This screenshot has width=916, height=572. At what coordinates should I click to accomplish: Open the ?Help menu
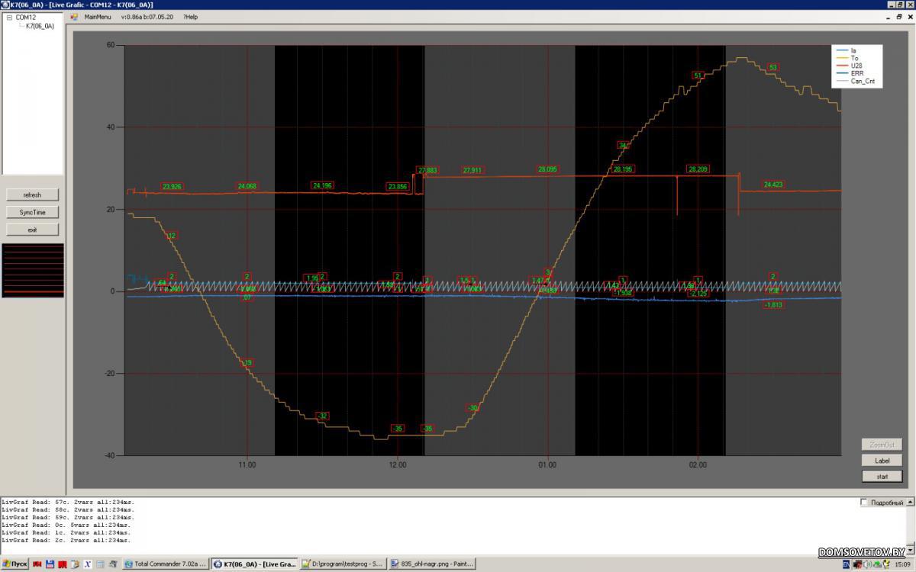click(190, 17)
